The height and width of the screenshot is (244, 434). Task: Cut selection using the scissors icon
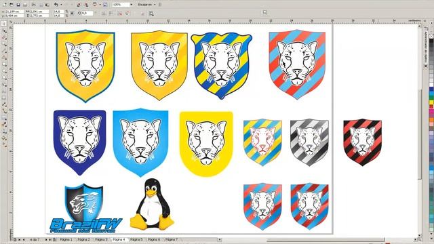(x=33, y=5)
